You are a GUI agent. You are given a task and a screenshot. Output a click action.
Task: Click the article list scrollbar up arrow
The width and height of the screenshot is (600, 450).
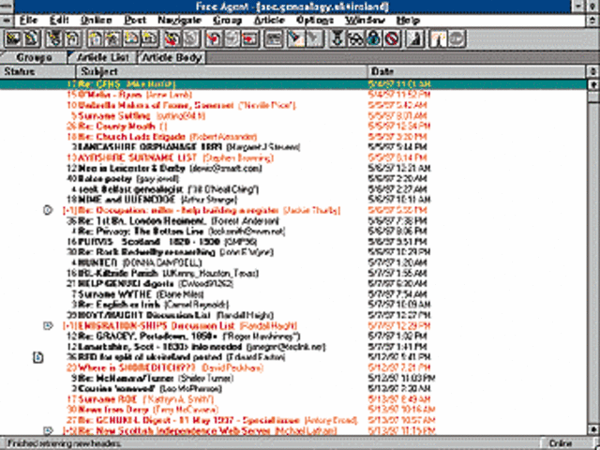(592, 84)
